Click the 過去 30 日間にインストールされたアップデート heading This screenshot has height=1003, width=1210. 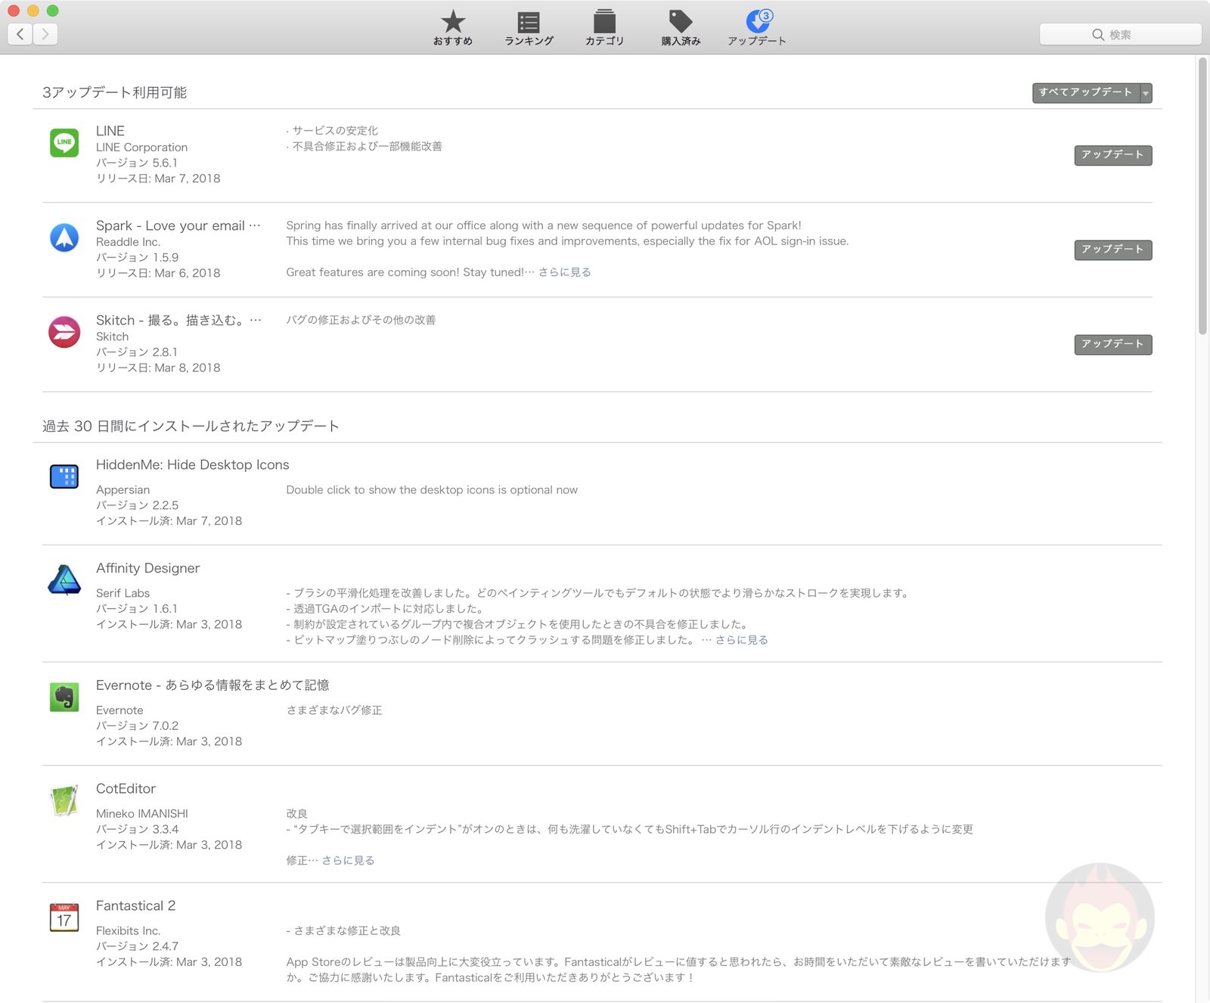191,427
